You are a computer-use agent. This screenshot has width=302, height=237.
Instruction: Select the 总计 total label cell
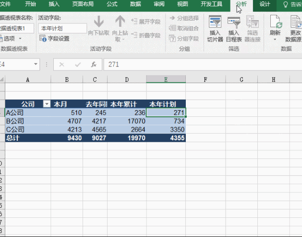tap(28, 138)
